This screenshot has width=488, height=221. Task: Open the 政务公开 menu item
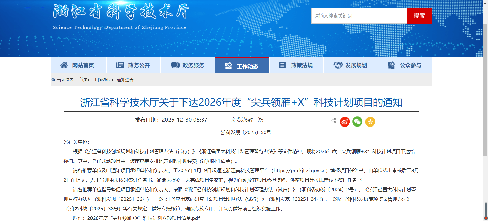click(x=133, y=65)
